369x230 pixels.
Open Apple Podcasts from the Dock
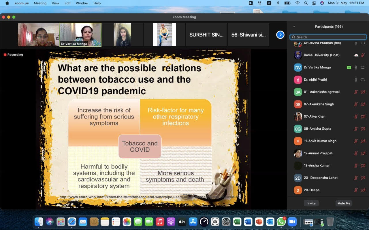click(171, 222)
